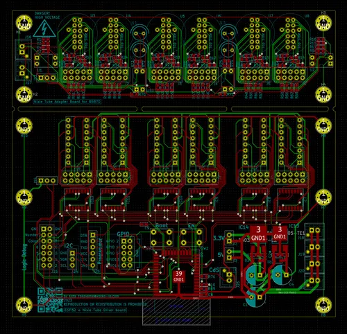
Task: Click the Boot switch label
Action: (162, 225)
